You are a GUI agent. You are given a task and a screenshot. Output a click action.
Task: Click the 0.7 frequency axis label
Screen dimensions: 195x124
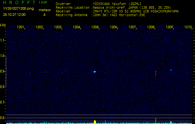coord(3,102)
